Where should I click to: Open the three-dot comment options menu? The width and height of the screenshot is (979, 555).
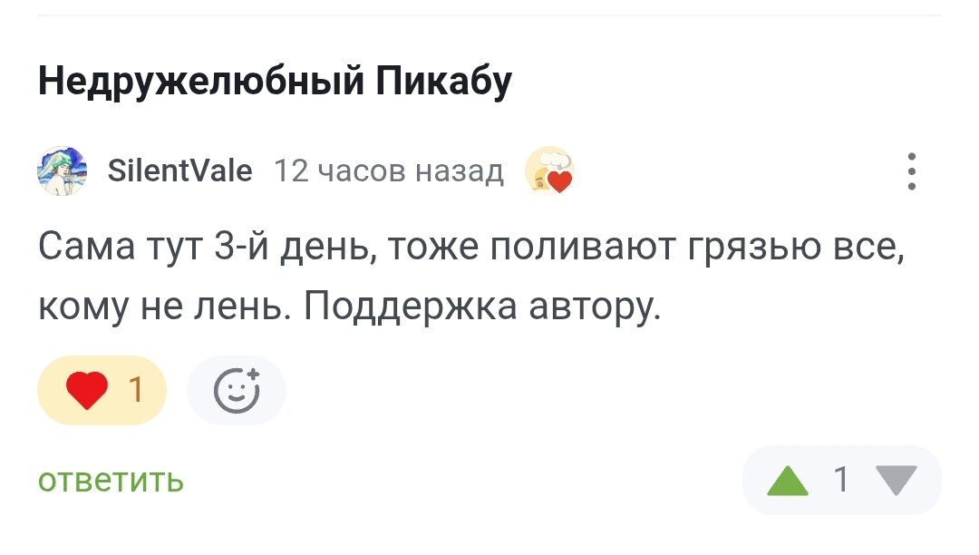click(x=912, y=170)
